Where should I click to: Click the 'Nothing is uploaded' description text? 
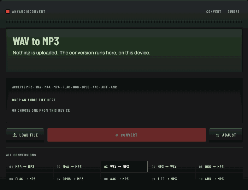tap(81, 53)
